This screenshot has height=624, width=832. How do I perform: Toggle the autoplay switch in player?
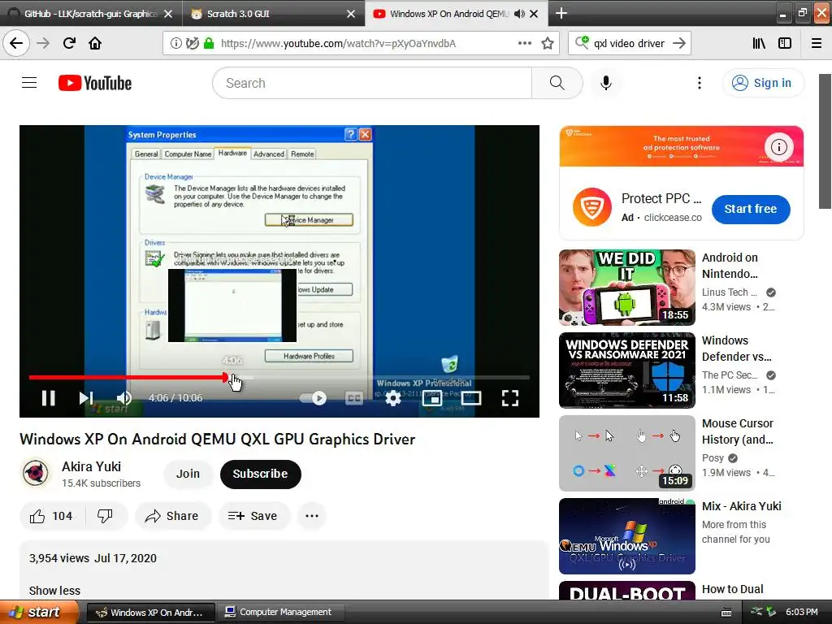tap(313, 398)
